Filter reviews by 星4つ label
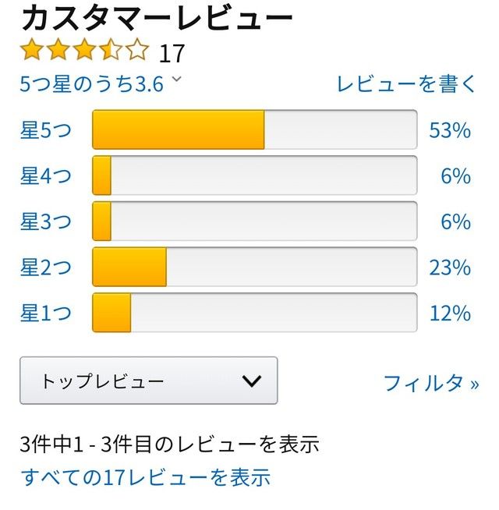This screenshot has width=499, height=510. pos(46,175)
